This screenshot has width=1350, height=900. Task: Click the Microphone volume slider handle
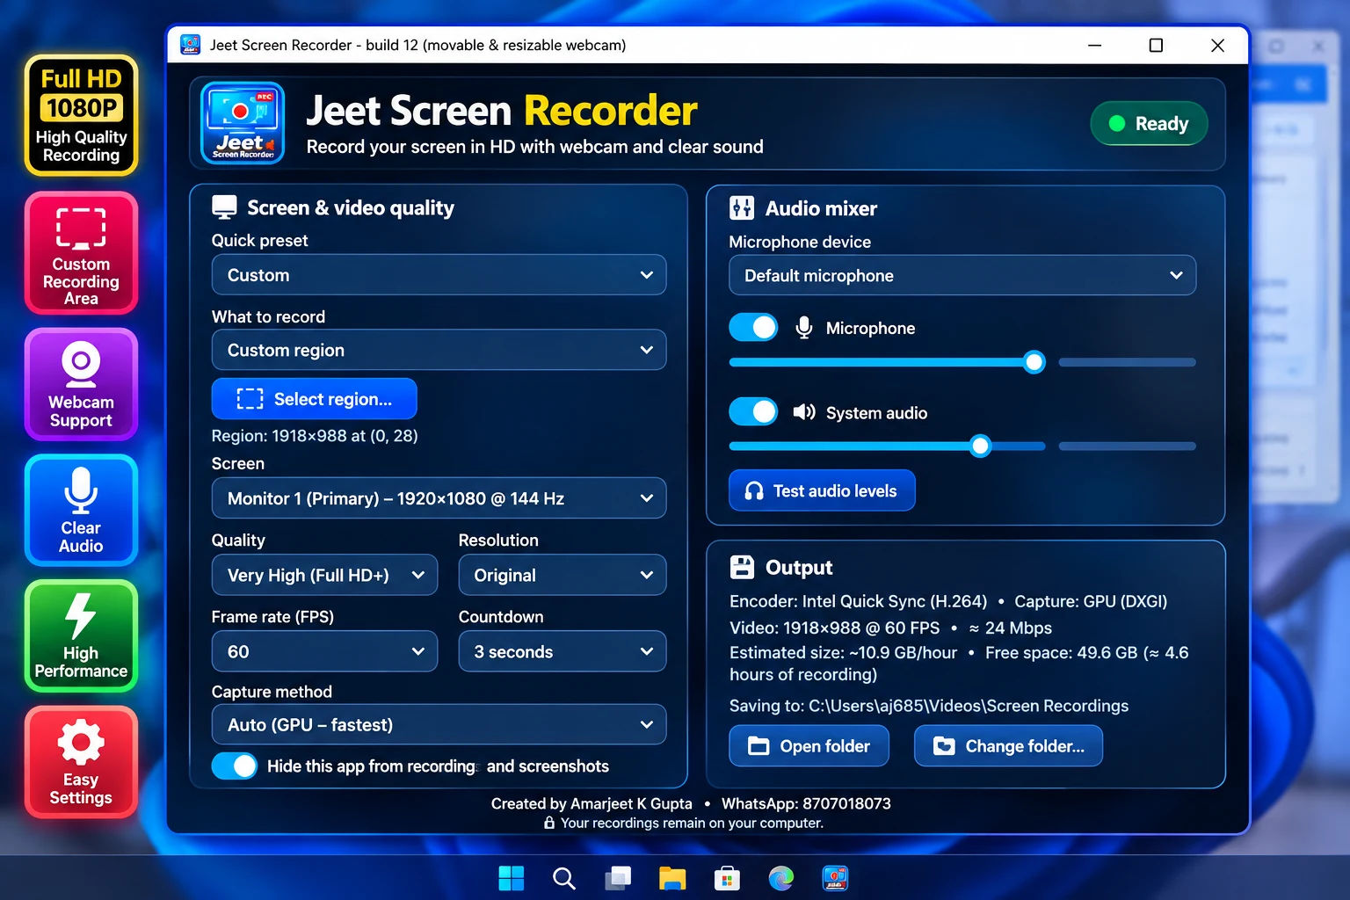(1034, 362)
